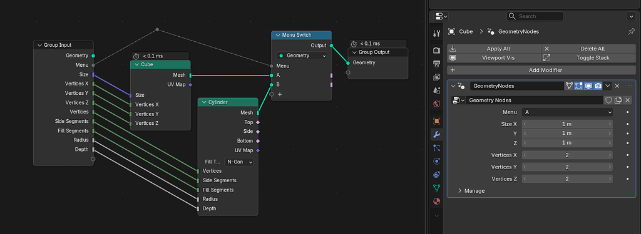Click Delete All modifiers button
This screenshot has width=641, height=234.
click(588, 49)
